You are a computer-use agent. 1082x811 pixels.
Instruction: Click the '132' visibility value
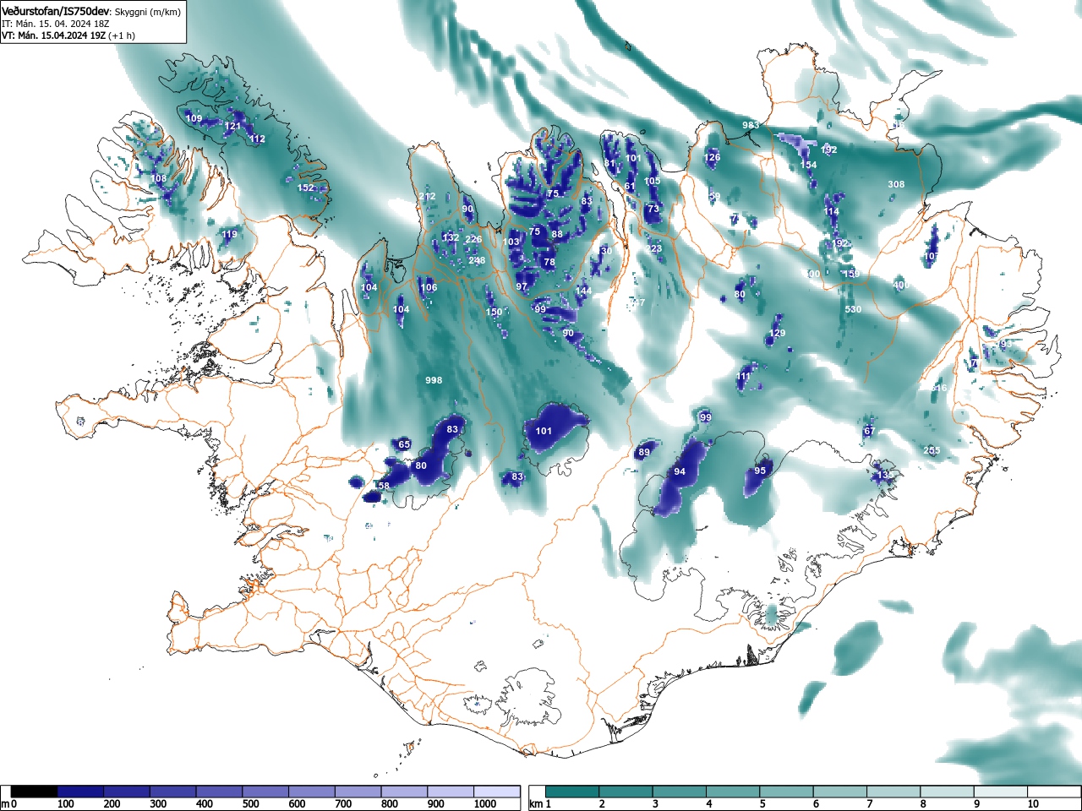tap(451, 237)
